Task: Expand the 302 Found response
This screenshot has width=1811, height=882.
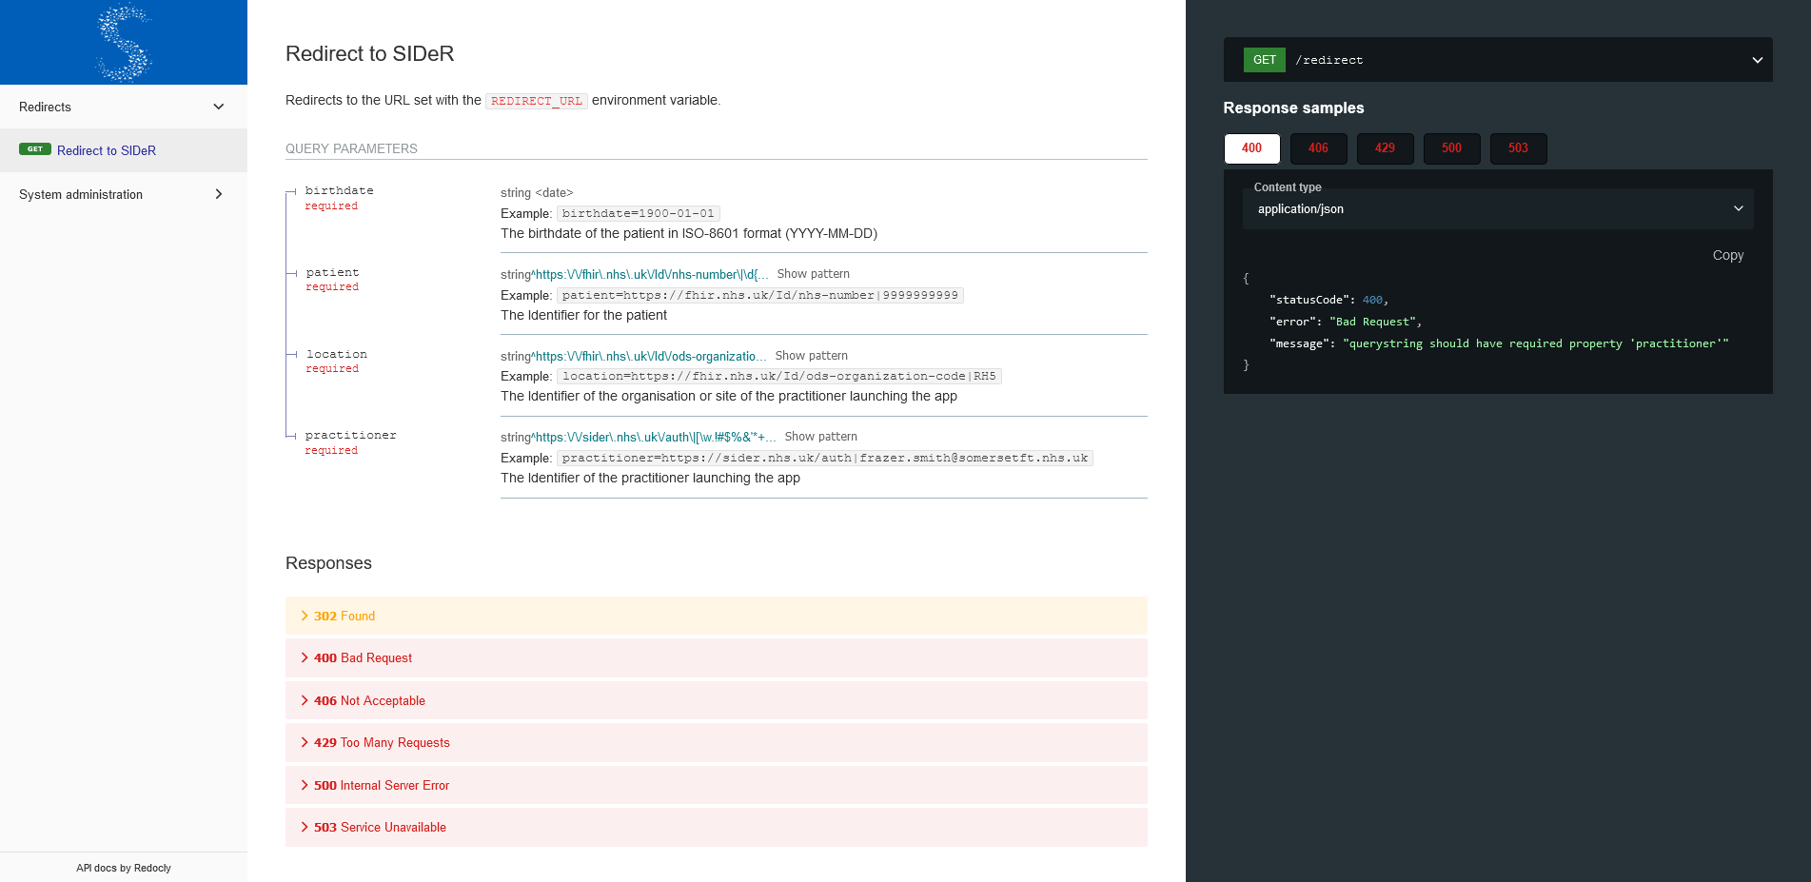Action: point(717,616)
